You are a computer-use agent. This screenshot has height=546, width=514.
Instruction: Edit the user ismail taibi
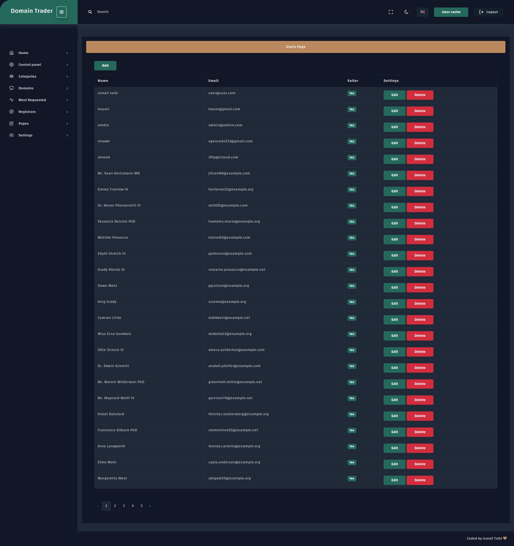[394, 95]
